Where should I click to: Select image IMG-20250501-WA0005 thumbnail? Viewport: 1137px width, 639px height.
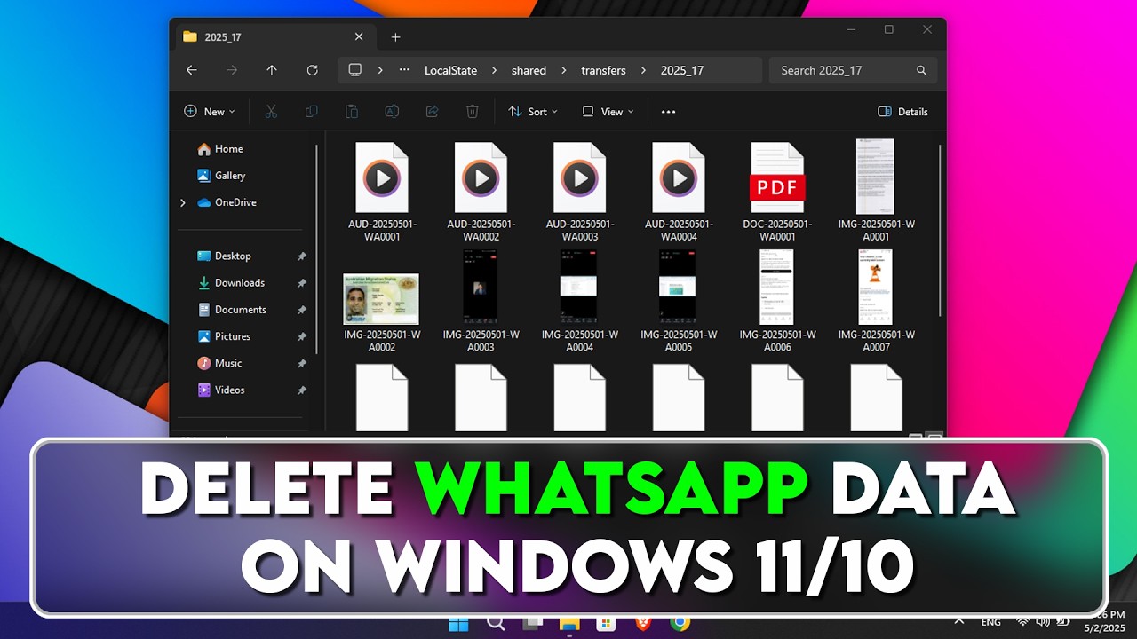[x=679, y=287]
